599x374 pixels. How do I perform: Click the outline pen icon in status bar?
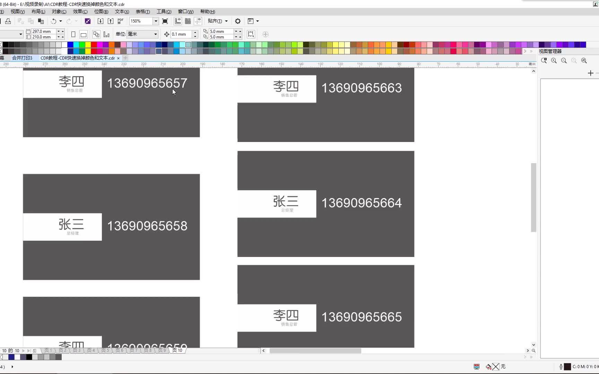click(x=561, y=366)
